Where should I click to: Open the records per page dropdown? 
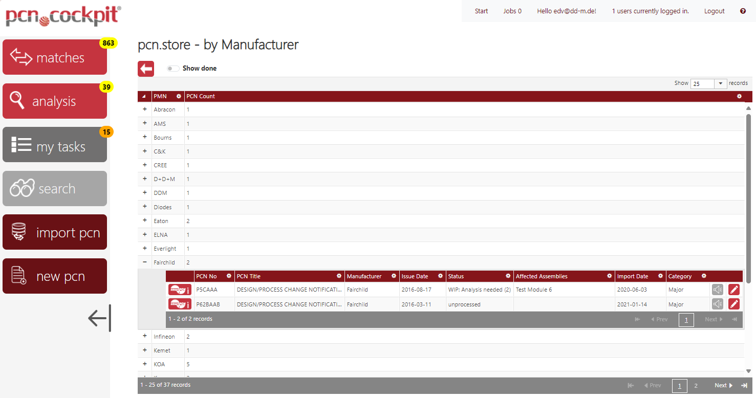pos(720,83)
